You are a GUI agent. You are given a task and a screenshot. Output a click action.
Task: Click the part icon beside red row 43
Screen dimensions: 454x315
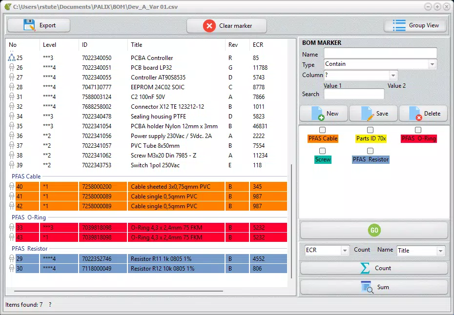12,237
